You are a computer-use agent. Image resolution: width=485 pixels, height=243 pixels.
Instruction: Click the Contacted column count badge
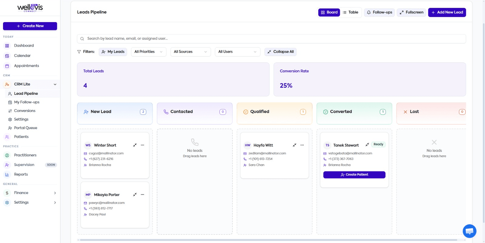(223, 112)
